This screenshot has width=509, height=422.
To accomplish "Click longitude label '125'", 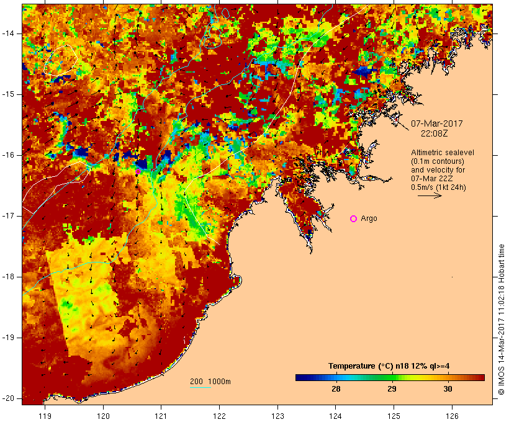I will pos(394,416).
